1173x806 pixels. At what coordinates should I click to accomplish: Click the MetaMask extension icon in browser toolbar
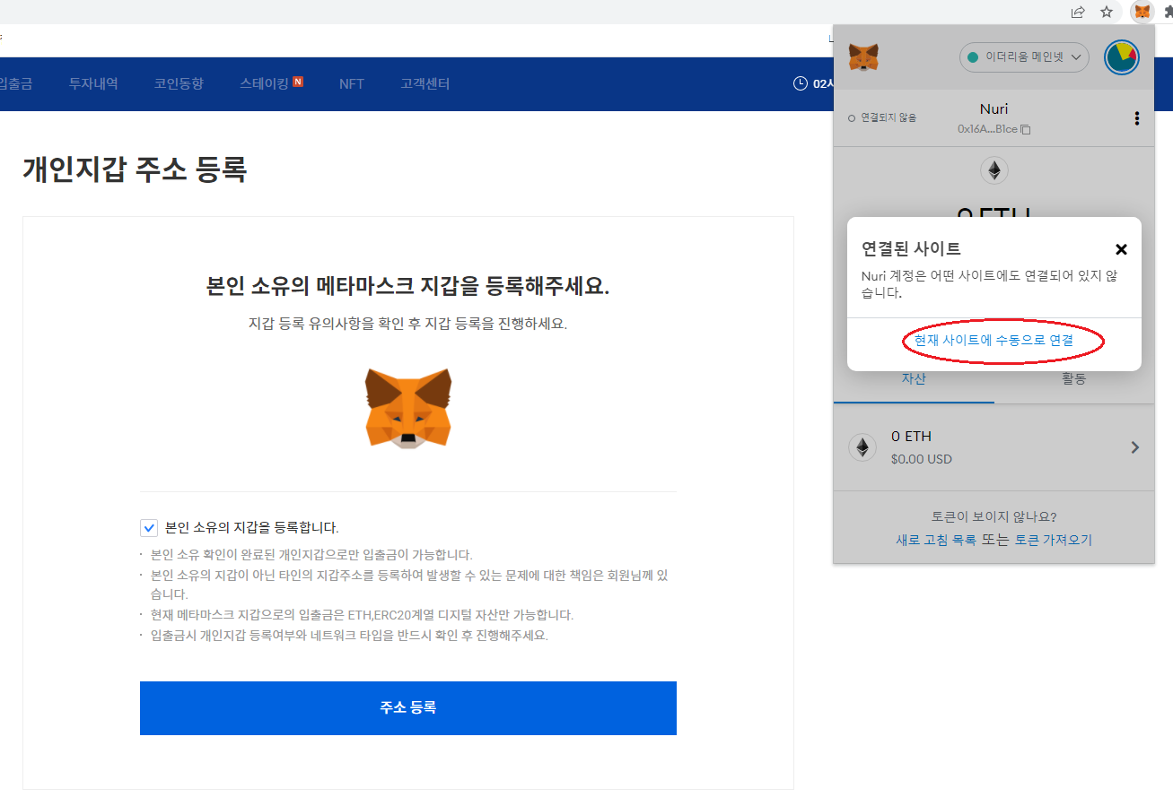[x=1142, y=12]
